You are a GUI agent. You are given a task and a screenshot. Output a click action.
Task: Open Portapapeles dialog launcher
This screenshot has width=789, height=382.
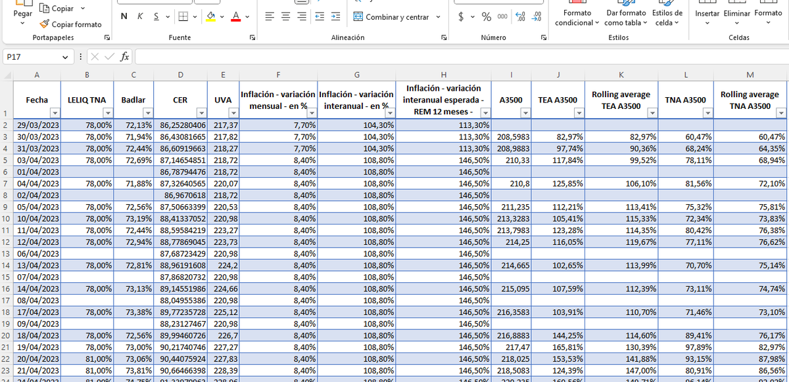tap(107, 38)
